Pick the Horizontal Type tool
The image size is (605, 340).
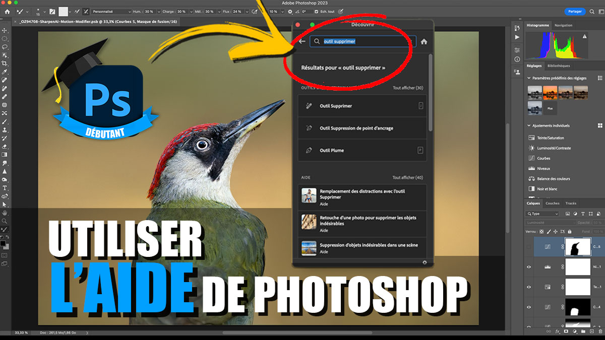point(5,188)
